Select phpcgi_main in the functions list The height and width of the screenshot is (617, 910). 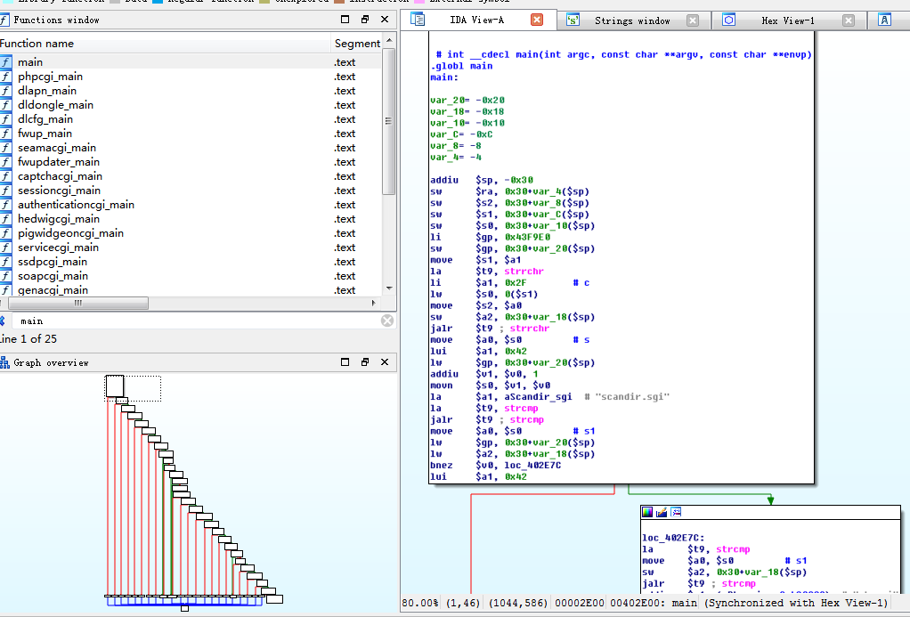pyautogui.click(x=50, y=77)
